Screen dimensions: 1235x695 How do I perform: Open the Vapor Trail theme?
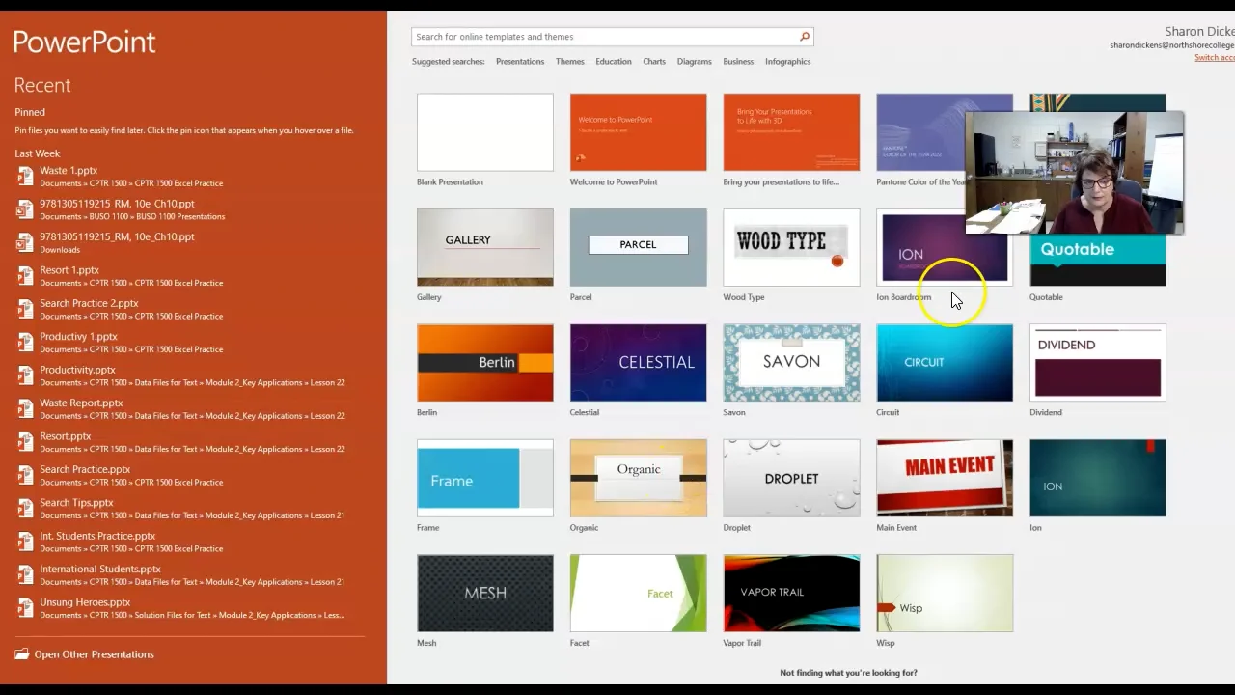point(791,593)
